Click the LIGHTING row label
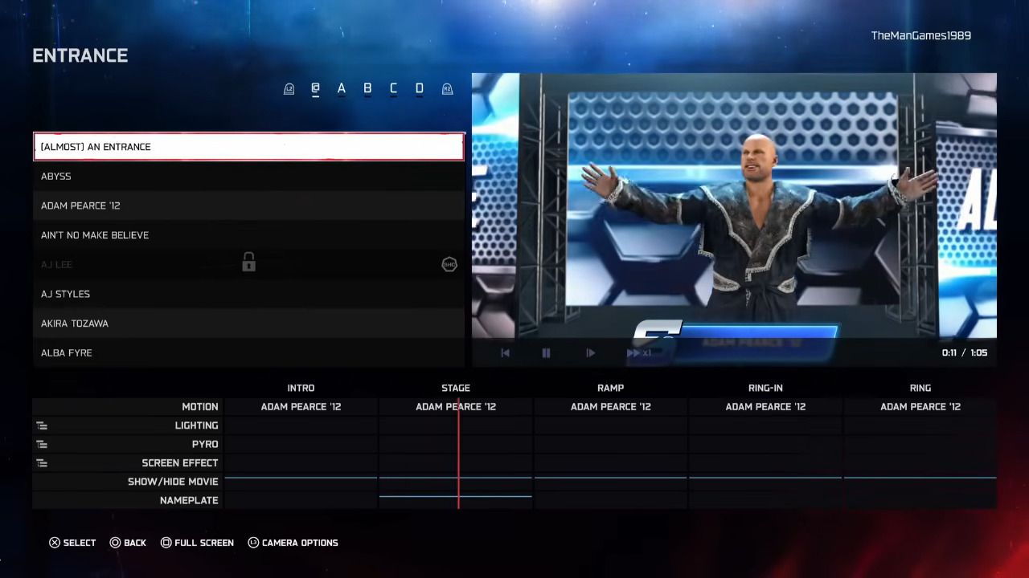Viewport: 1029px width, 578px height. coord(196,425)
